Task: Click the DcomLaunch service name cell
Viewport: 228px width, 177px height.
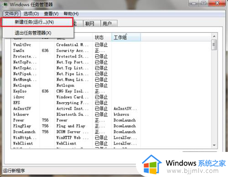Action: coord(24,132)
